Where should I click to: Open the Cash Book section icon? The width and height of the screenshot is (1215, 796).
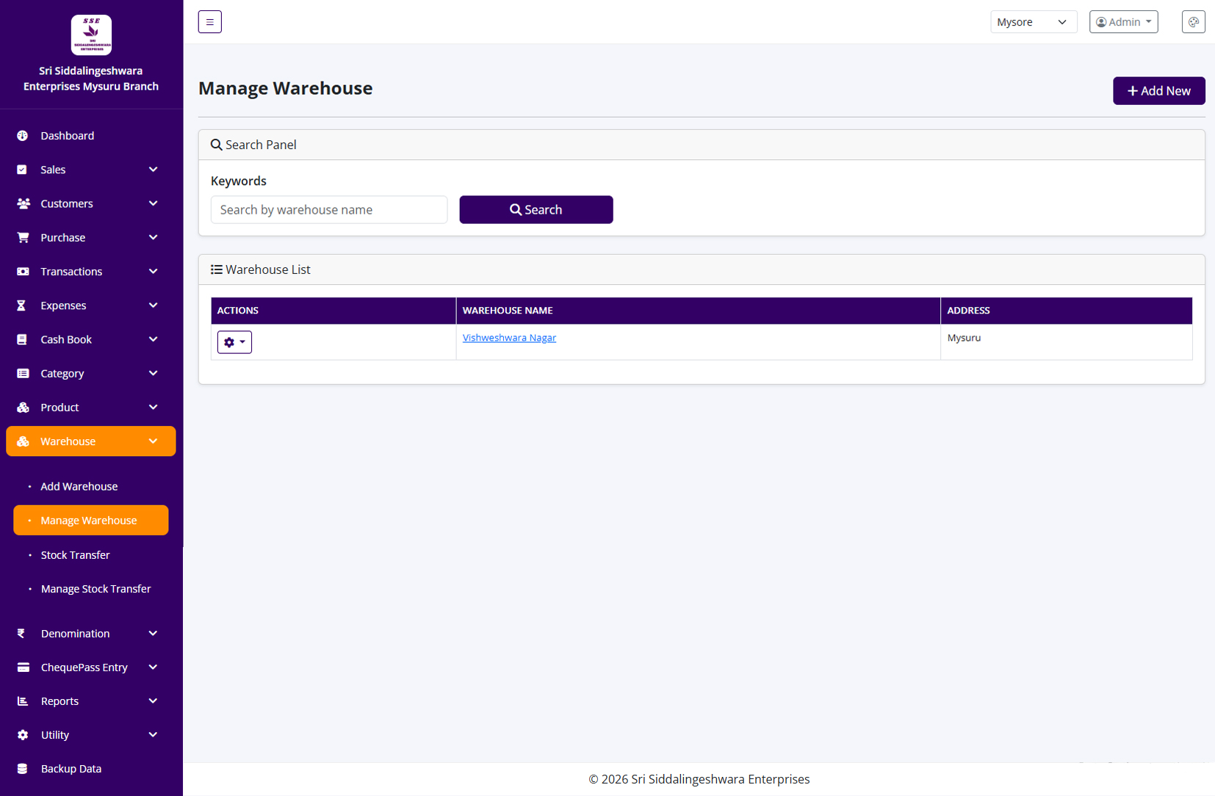[x=23, y=339]
